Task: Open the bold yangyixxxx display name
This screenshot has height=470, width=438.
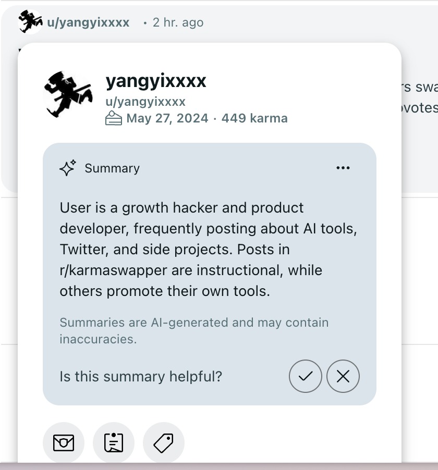Action: pos(156,81)
